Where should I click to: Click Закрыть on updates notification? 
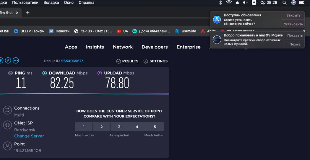(293, 15)
